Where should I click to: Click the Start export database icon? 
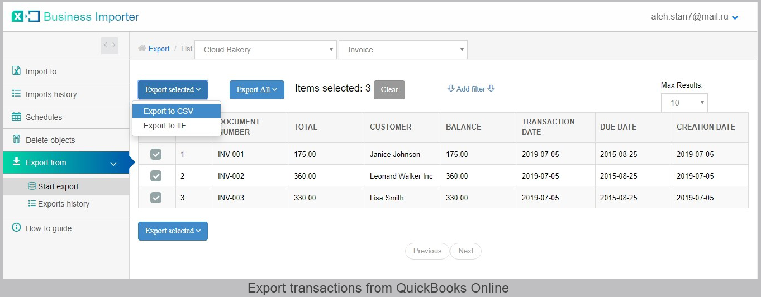32,186
